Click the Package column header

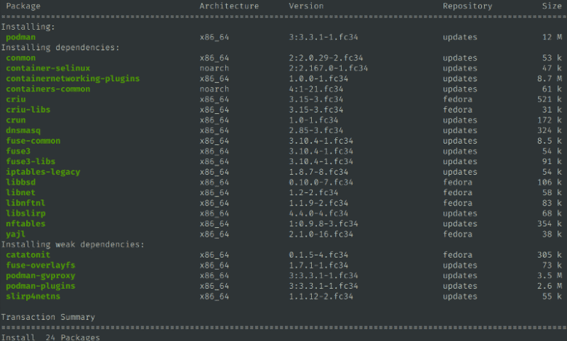click(x=23, y=6)
